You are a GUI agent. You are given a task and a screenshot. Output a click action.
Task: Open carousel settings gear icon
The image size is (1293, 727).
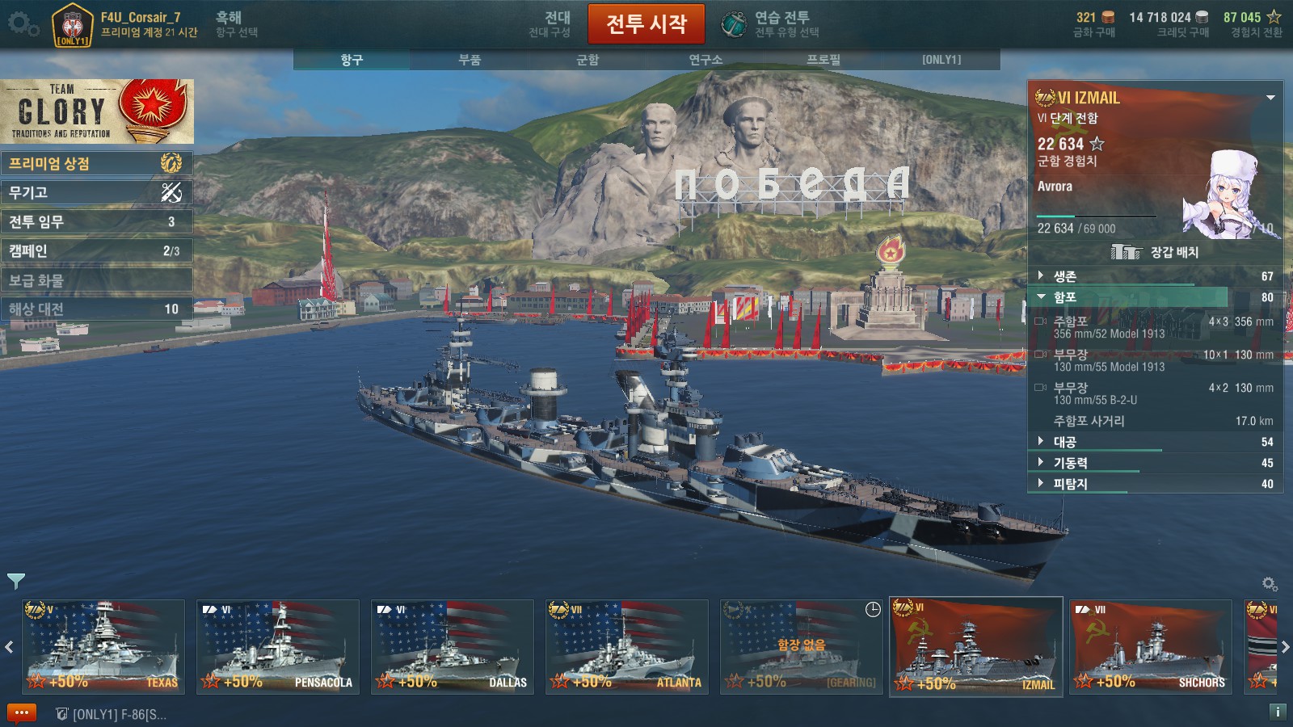[1270, 583]
